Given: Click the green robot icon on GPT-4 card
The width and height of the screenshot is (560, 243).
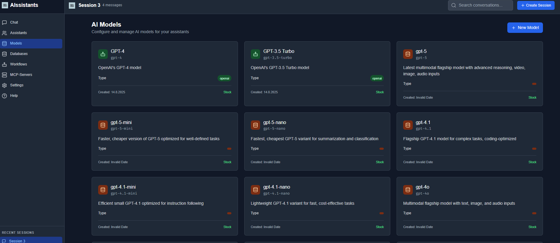Looking at the screenshot, I should pyautogui.click(x=103, y=54).
